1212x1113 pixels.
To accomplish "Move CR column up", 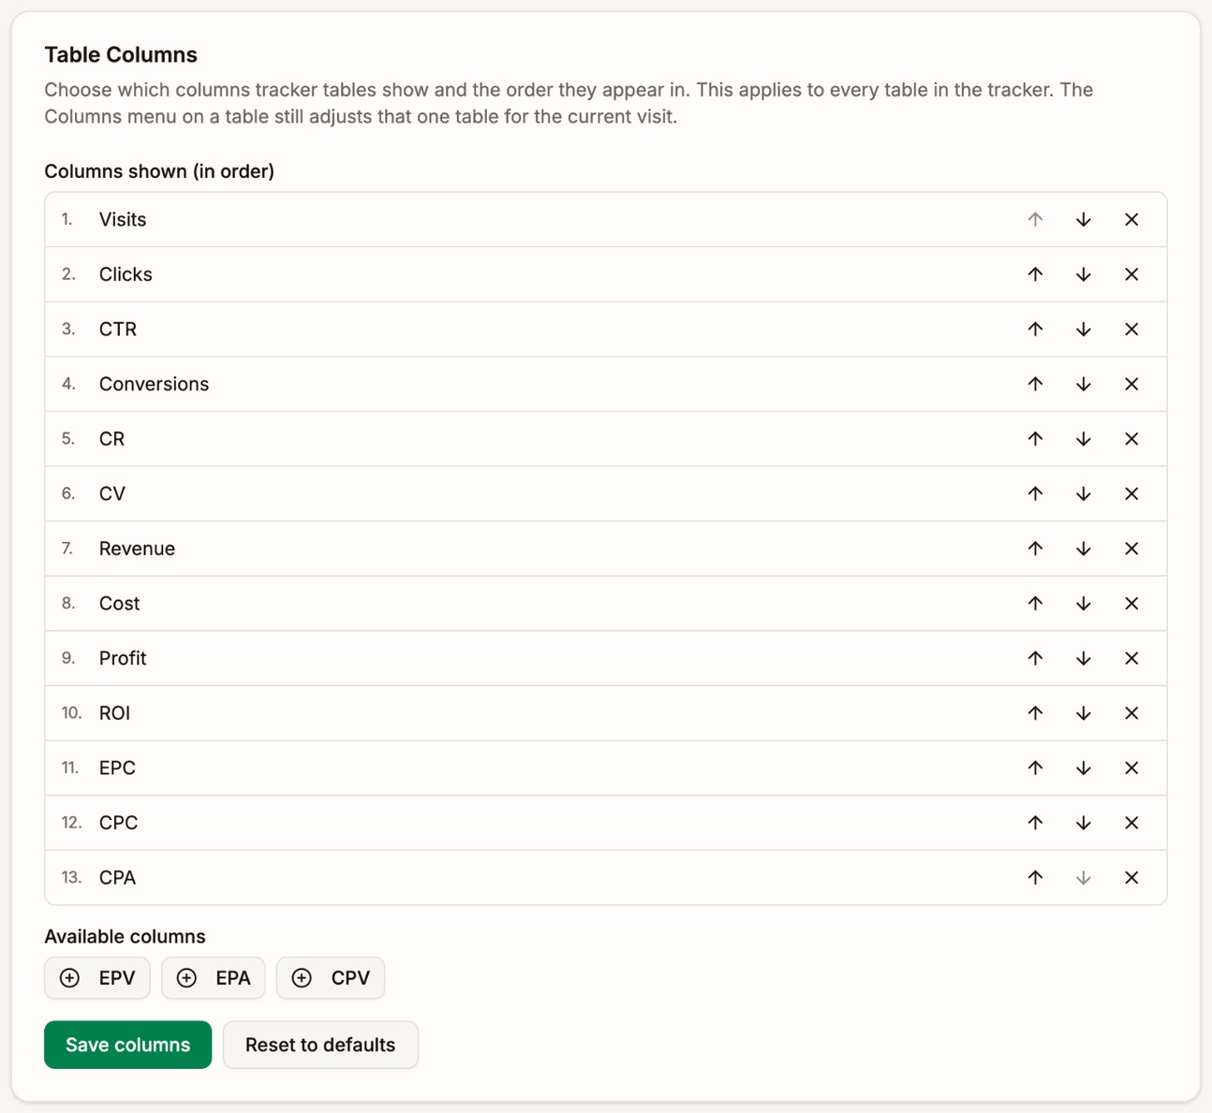I will click(1035, 439).
